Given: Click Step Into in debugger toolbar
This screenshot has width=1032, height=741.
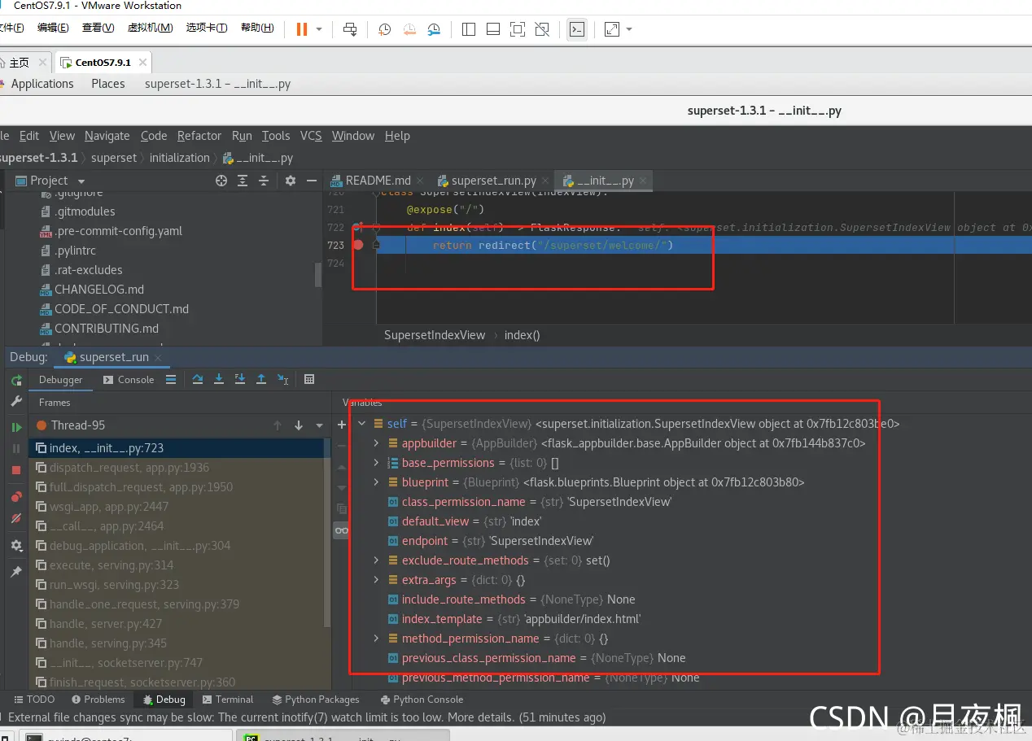Looking at the screenshot, I should tap(219, 379).
